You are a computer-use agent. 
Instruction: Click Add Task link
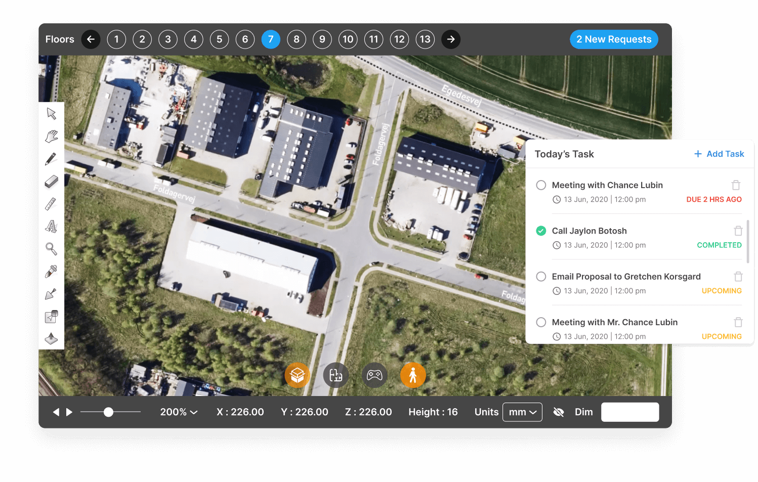tap(719, 154)
